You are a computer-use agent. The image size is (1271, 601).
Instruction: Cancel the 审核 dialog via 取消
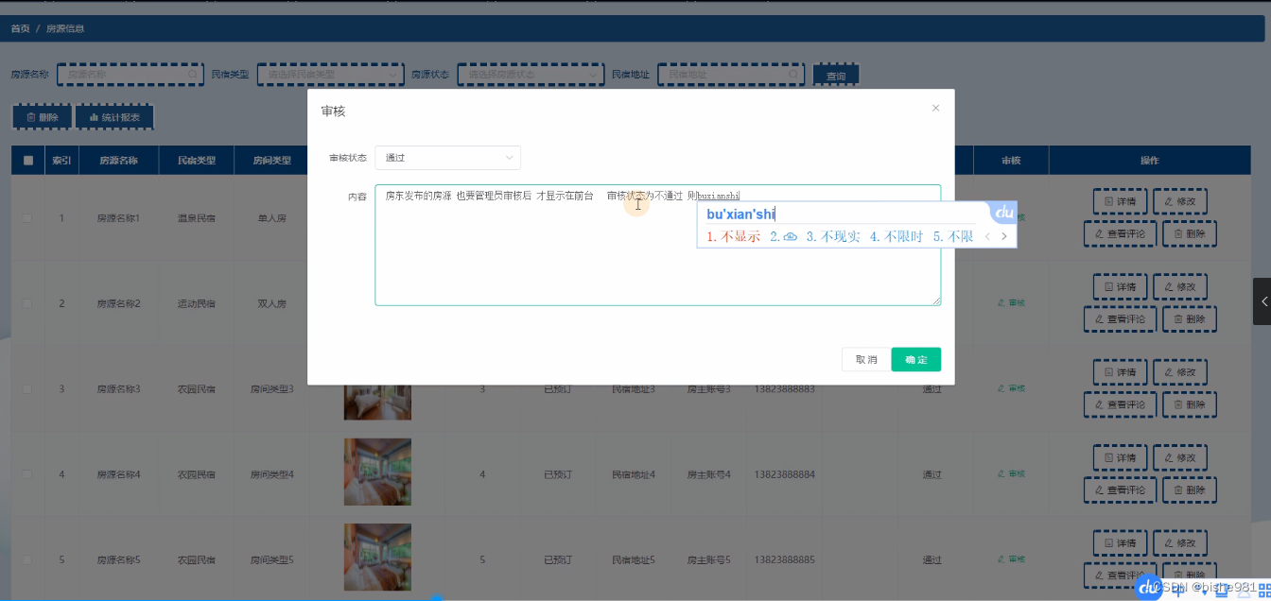click(x=865, y=359)
